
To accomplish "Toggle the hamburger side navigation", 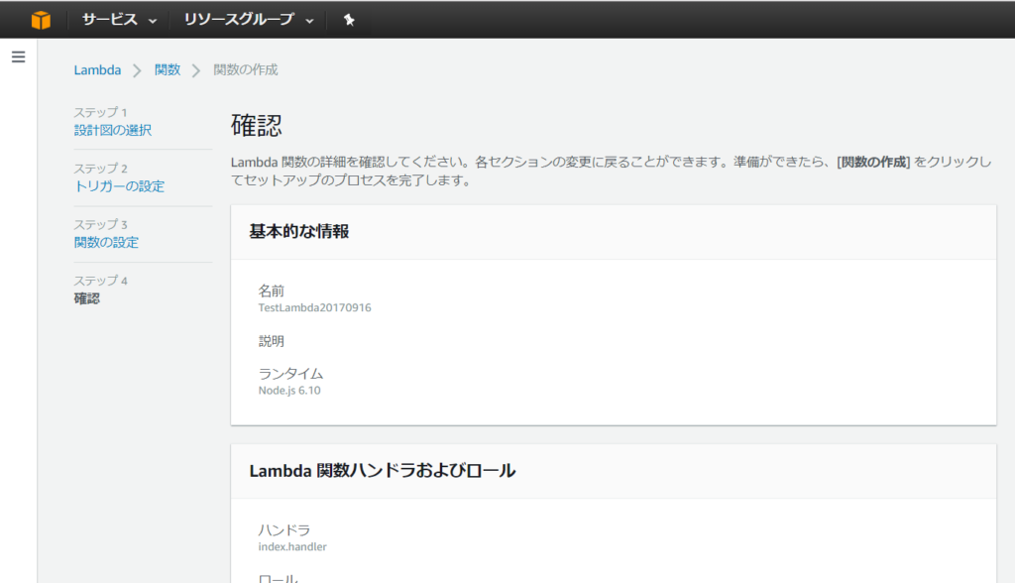I will tap(18, 57).
